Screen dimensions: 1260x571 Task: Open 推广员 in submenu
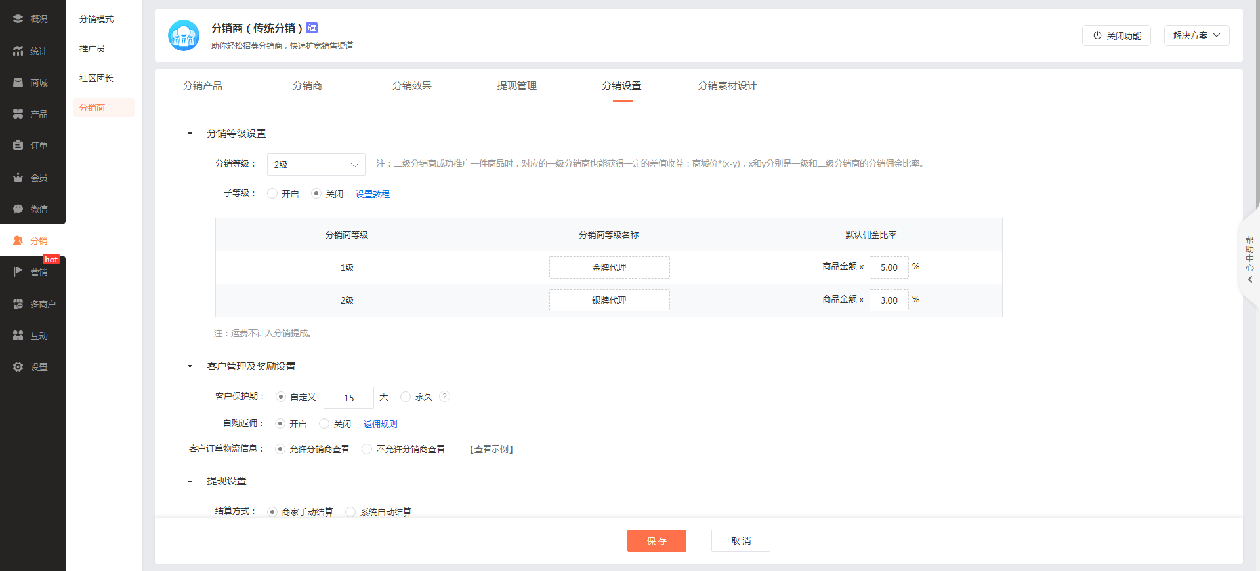92,49
